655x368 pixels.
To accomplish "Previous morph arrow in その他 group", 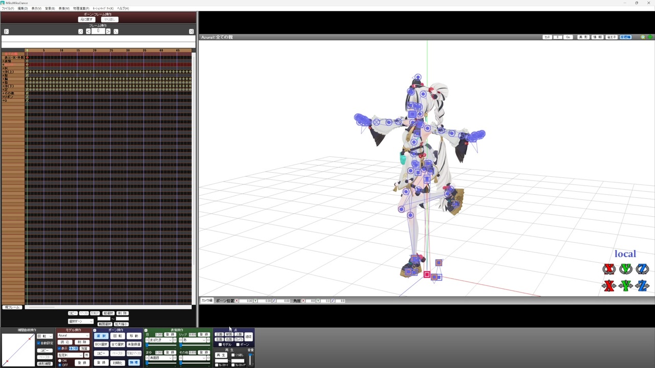I will (181, 358).
